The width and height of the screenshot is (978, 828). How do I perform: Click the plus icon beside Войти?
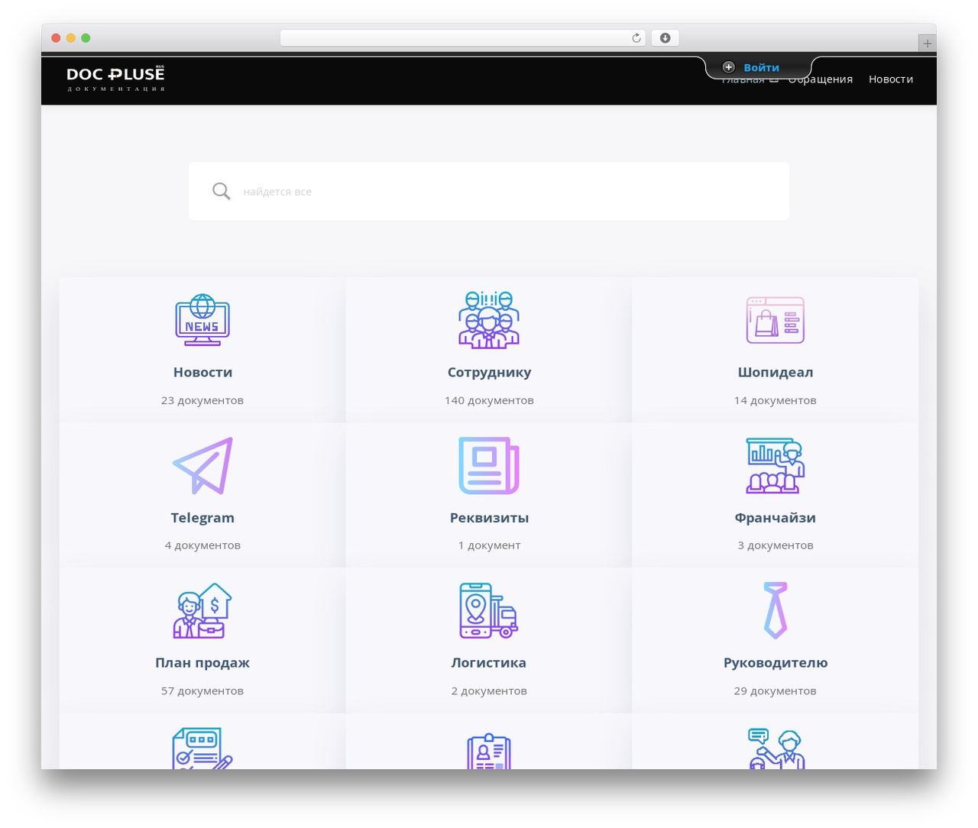tap(728, 67)
